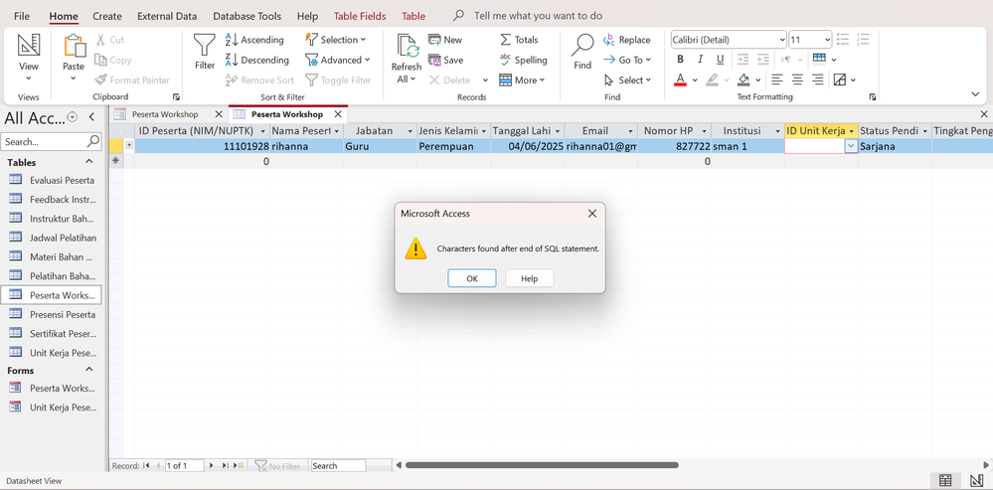Select the cell containing rihanna
993x490 pixels.
pyautogui.click(x=306, y=146)
